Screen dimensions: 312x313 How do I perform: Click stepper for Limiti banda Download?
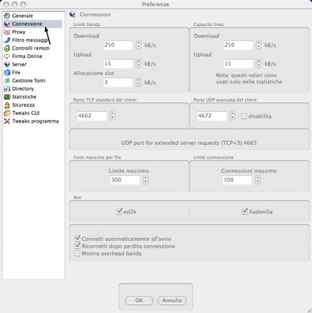pyautogui.click(x=139, y=45)
